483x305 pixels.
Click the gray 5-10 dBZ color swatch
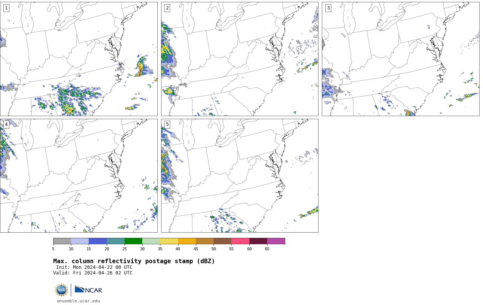pyautogui.click(x=62, y=241)
